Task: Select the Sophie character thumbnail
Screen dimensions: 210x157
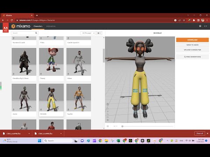Action: [79, 98]
